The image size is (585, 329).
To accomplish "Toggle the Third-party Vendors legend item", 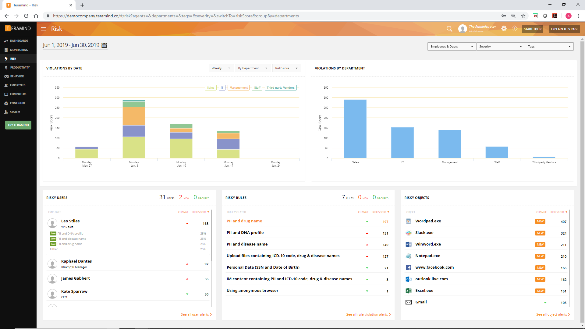I will (x=280, y=88).
